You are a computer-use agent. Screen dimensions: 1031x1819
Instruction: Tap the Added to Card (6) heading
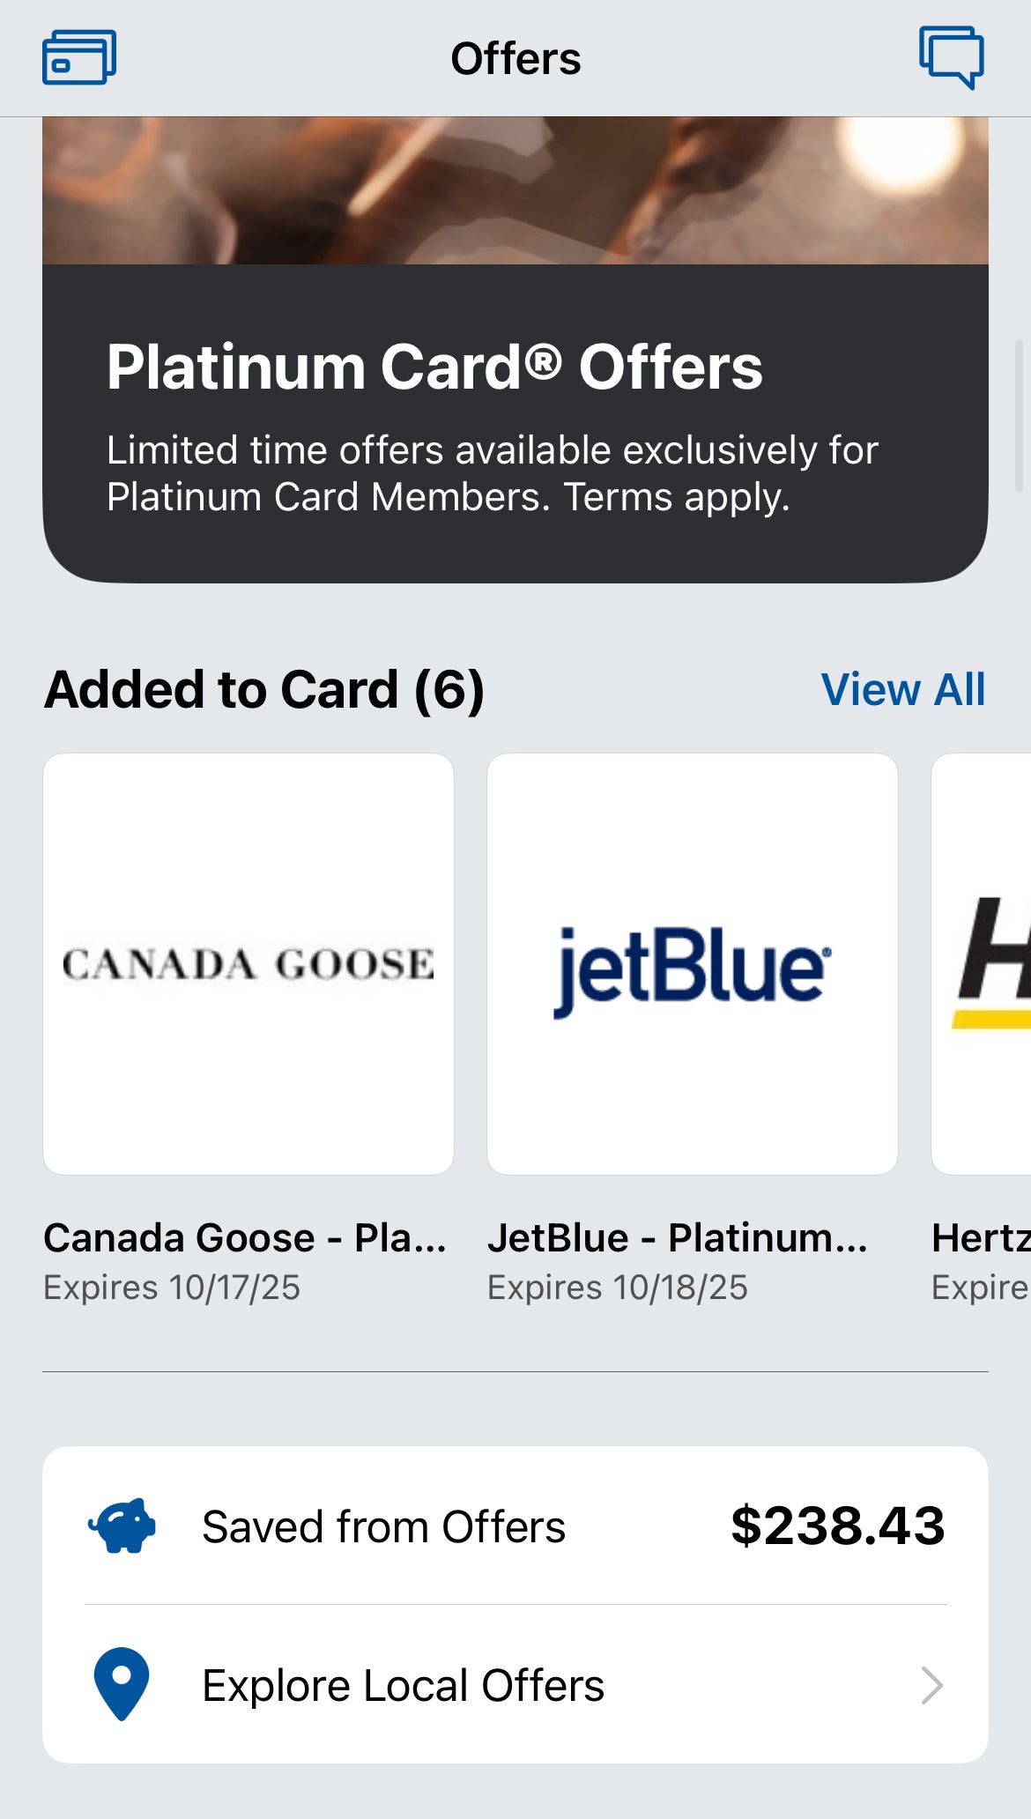(264, 689)
